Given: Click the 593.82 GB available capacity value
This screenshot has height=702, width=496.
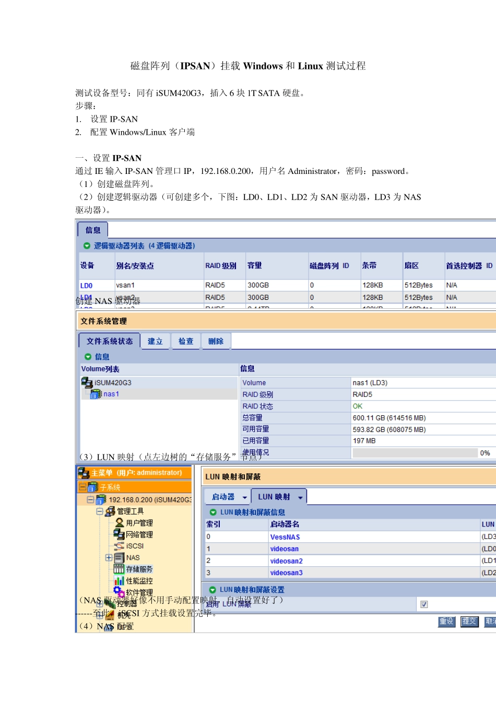Looking at the screenshot, I should 389,430.
